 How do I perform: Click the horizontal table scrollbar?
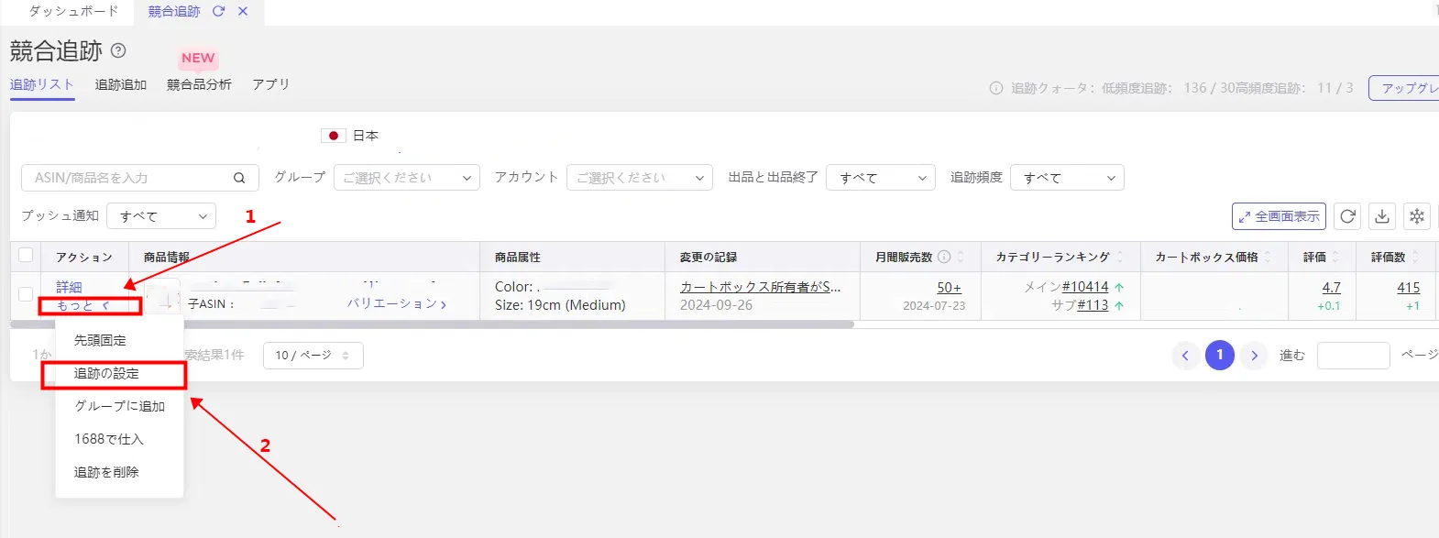tap(432, 324)
